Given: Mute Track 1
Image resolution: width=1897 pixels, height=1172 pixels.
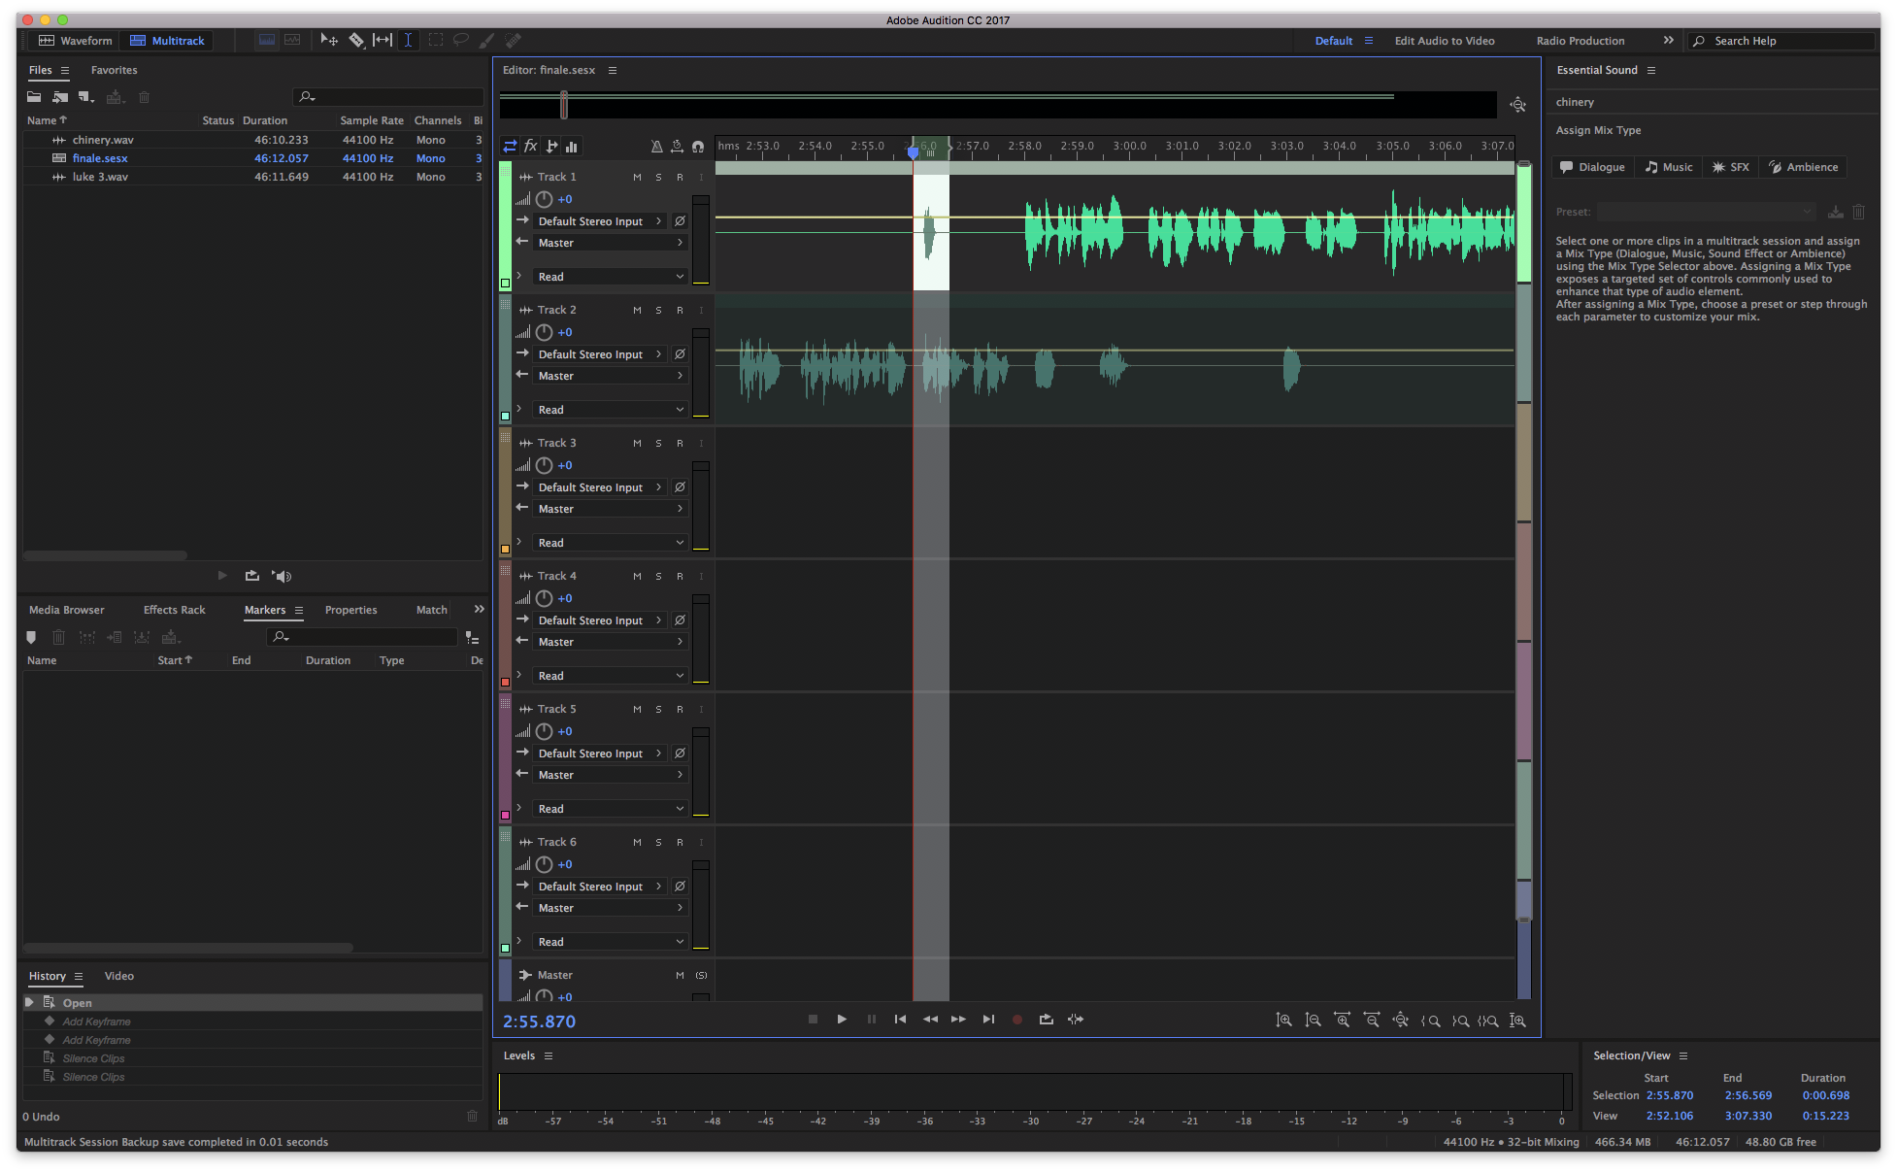Looking at the screenshot, I should (637, 177).
